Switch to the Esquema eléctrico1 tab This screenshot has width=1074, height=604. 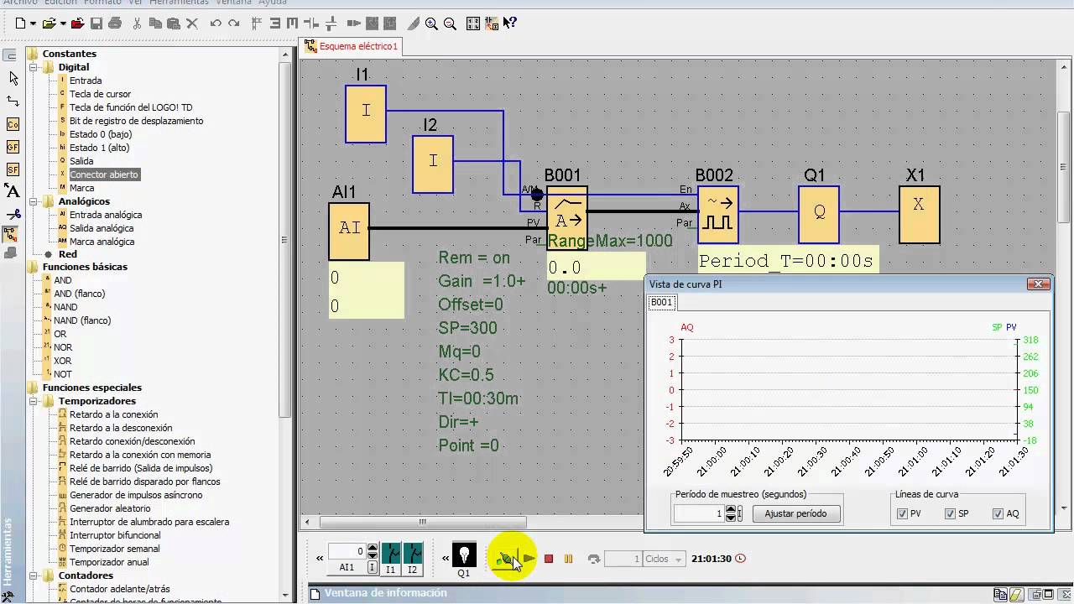coord(352,47)
